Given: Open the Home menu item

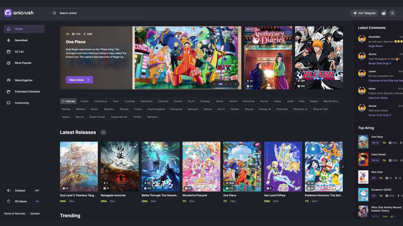Looking at the screenshot, I should [24, 29].
